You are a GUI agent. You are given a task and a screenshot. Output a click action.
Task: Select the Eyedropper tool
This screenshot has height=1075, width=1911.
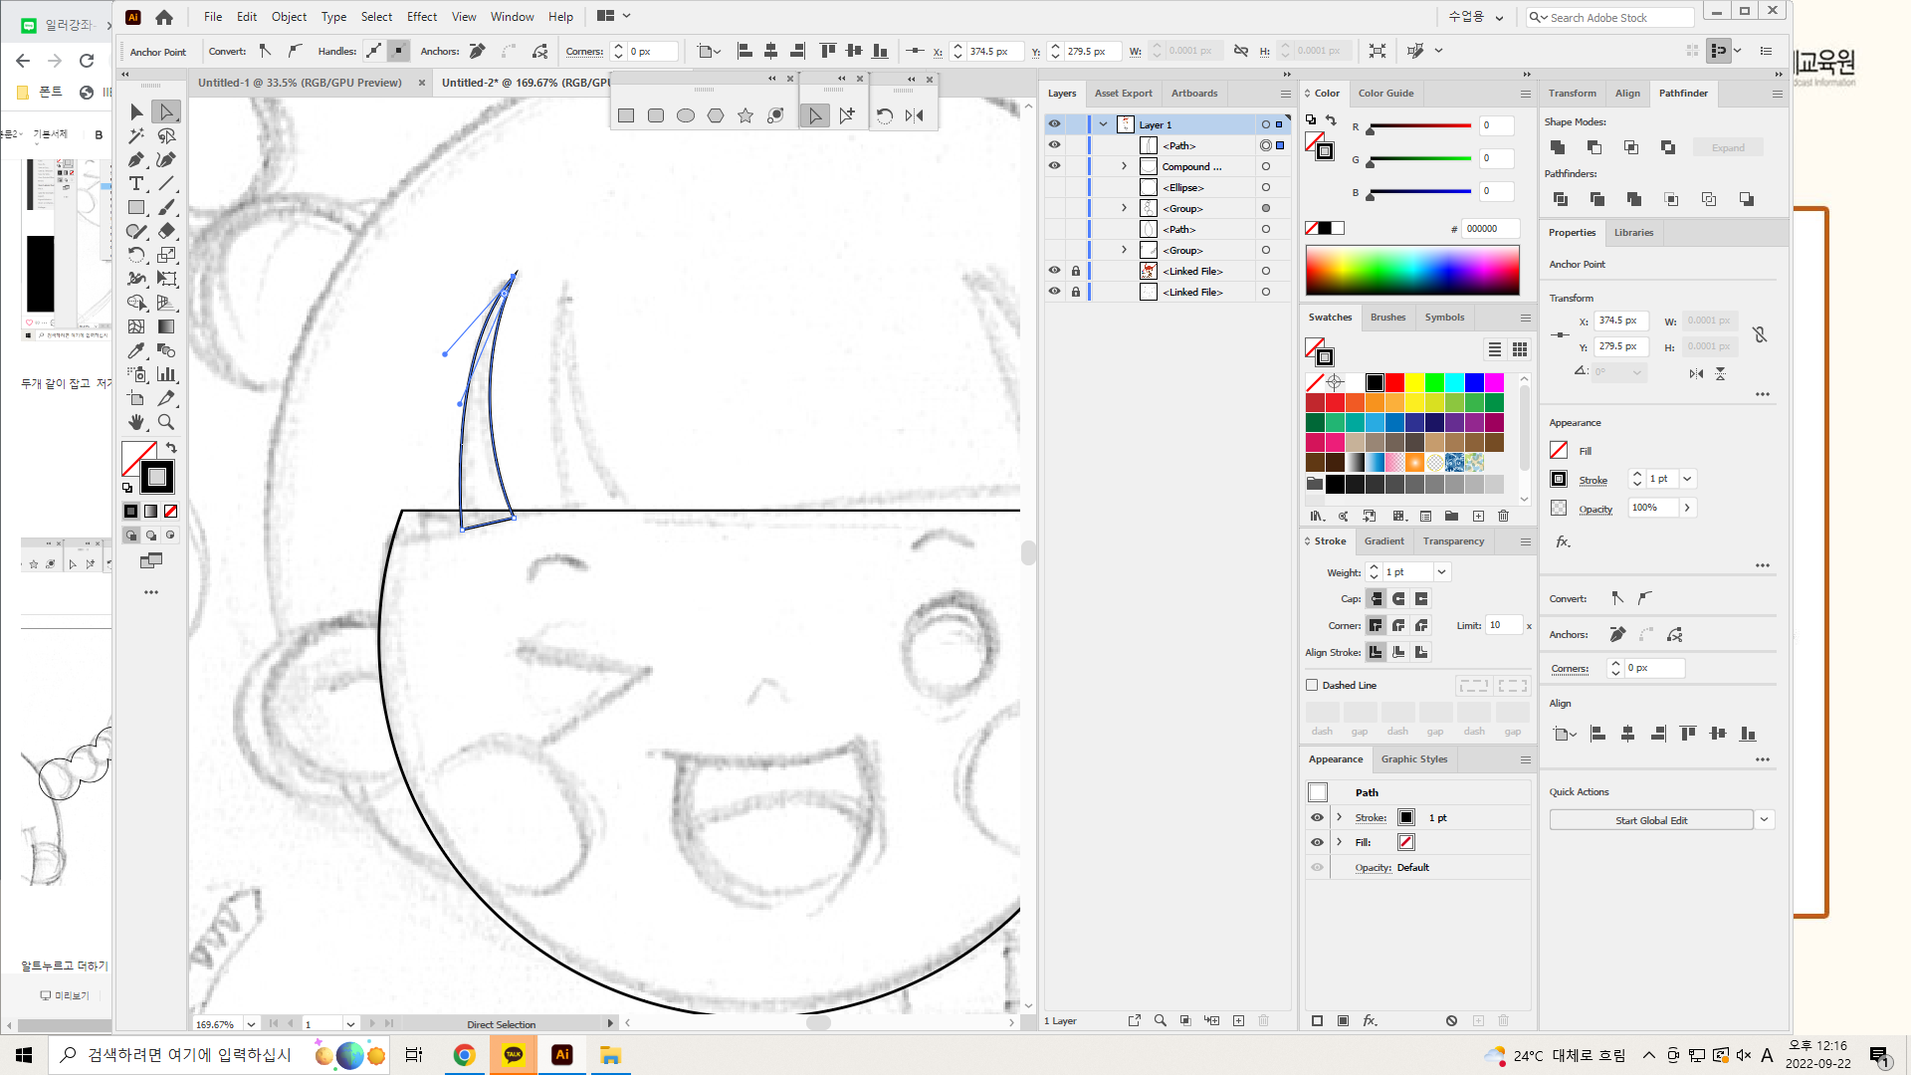(x=136, y=350)
